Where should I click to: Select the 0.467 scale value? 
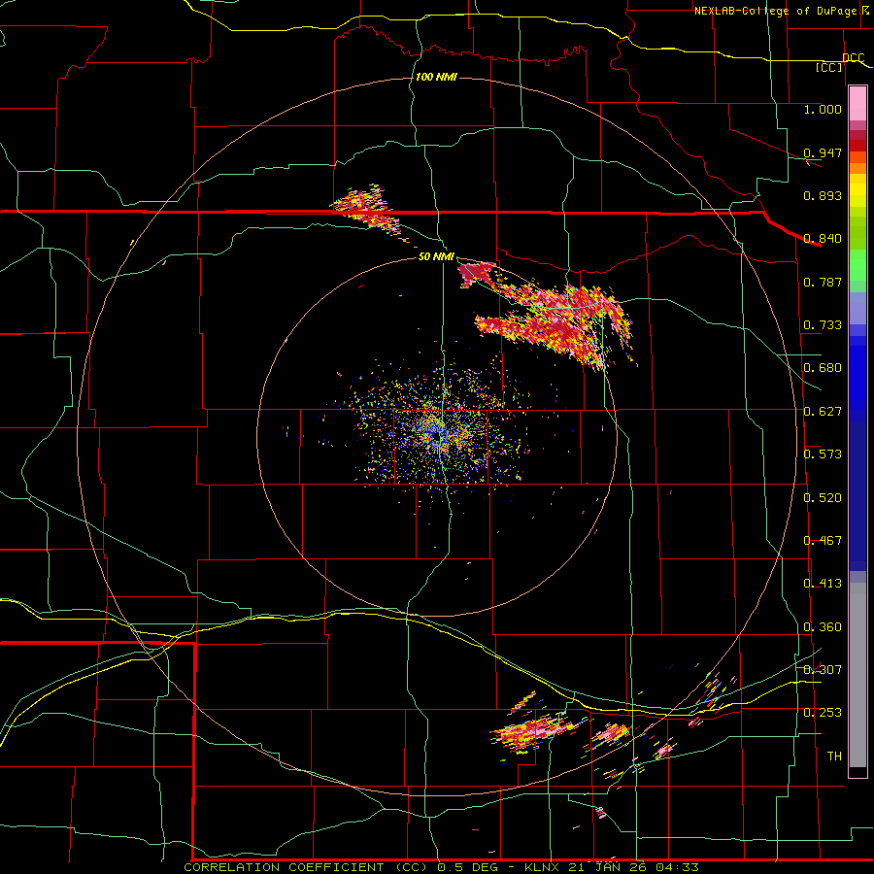823,541
